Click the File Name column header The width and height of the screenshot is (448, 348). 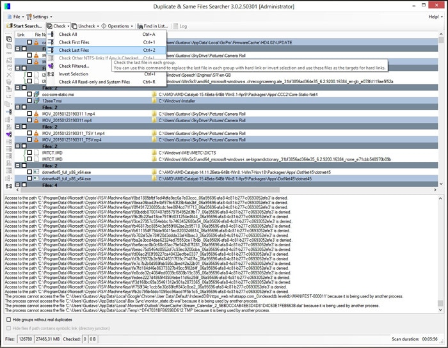41,35
